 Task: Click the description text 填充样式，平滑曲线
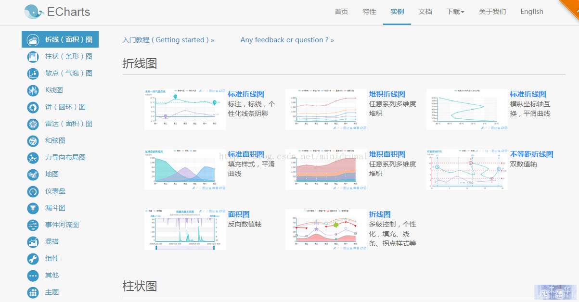252,169
